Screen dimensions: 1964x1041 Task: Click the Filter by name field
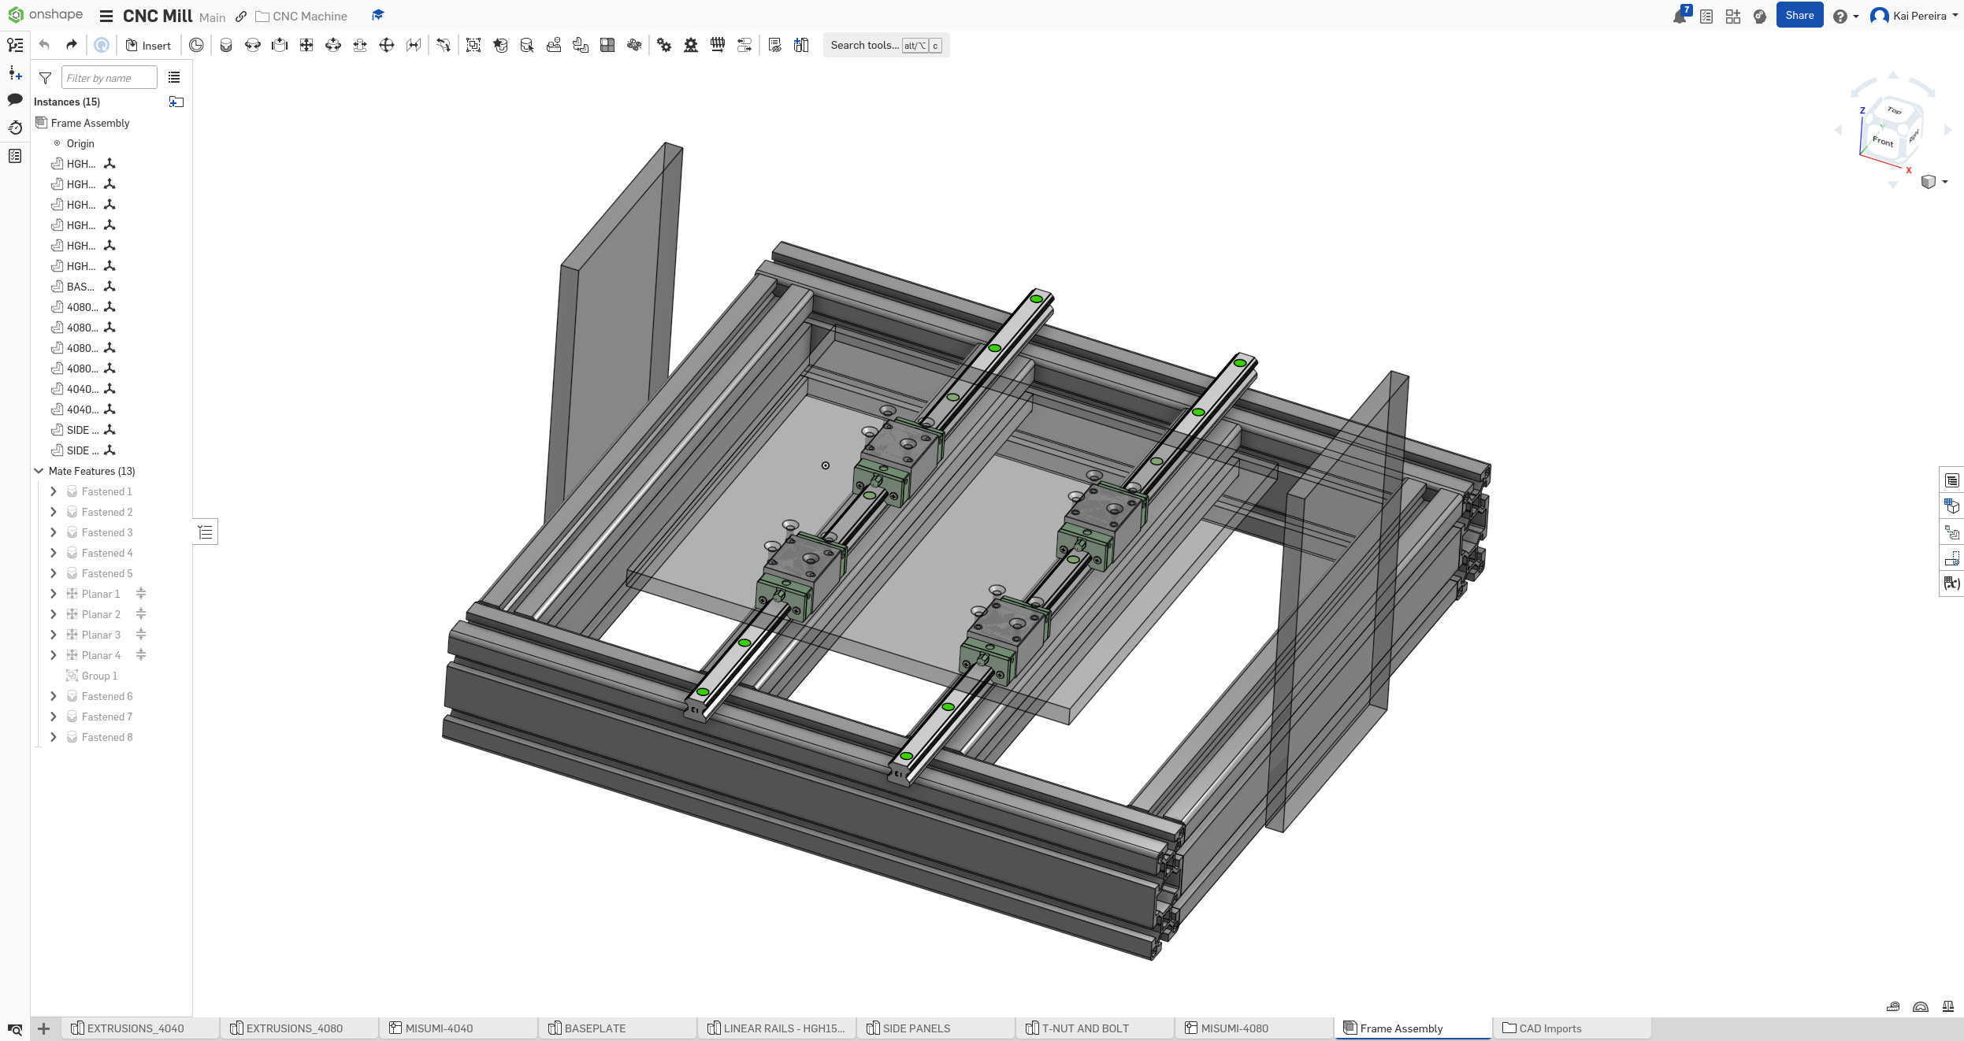109,78
